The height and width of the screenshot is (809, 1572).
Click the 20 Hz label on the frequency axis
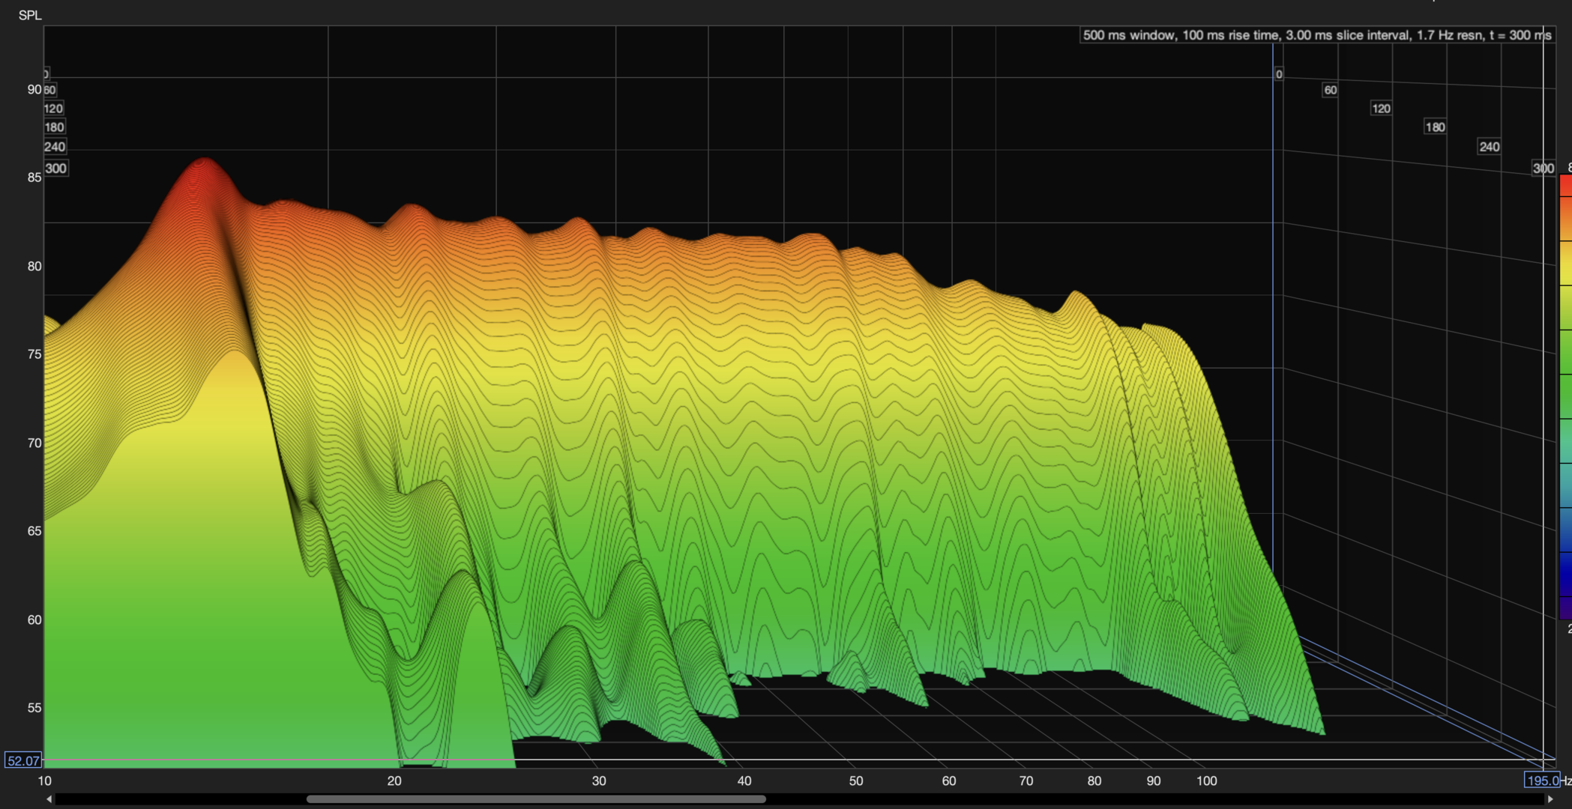pos(394,781)
